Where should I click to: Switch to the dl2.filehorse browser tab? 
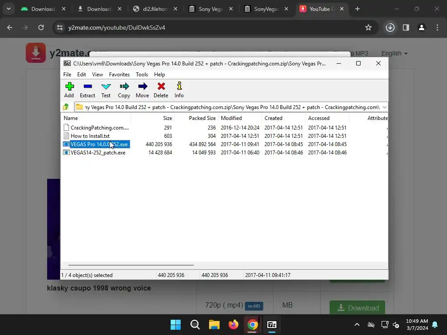[155, 9]
